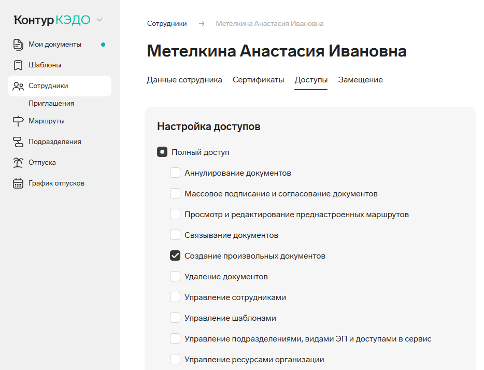Enable Связывание документов checkbox
This screenshot has width=484, height=370.
[x=175, y=235]
